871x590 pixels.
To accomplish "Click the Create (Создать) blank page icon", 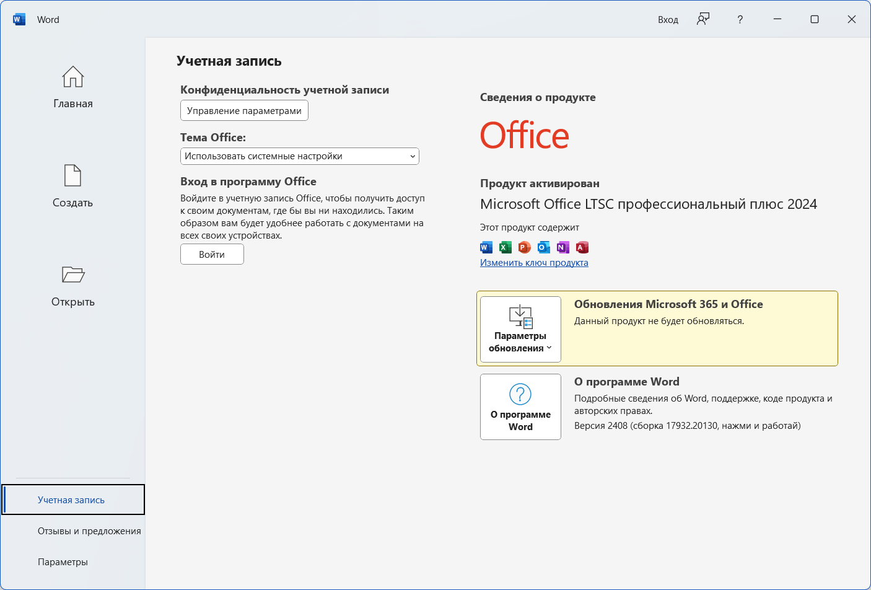I will (72, 176).
